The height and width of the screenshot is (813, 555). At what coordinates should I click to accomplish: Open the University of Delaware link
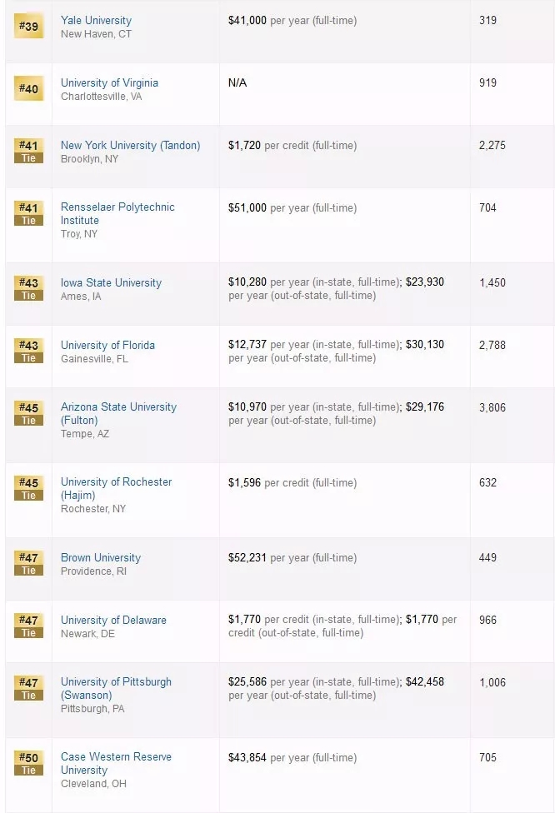(113, 620)
